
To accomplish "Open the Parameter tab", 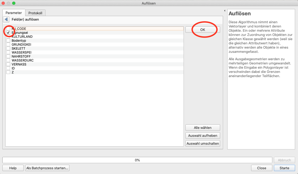I will pos(14,13).
